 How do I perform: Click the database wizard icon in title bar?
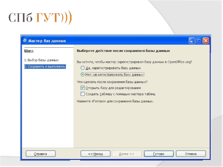[25, 41]
